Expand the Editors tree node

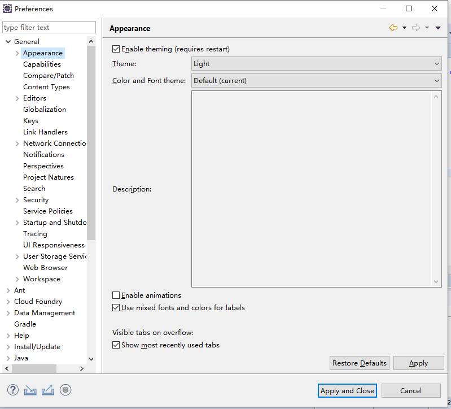coord(17,98)
